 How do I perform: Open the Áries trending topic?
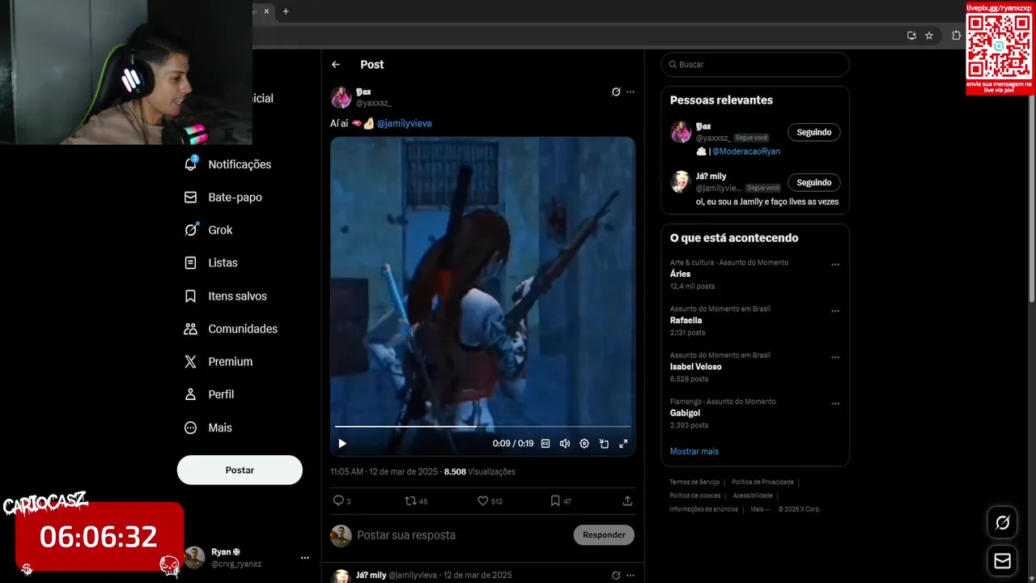pyautogui.click(x=681, y=274)
